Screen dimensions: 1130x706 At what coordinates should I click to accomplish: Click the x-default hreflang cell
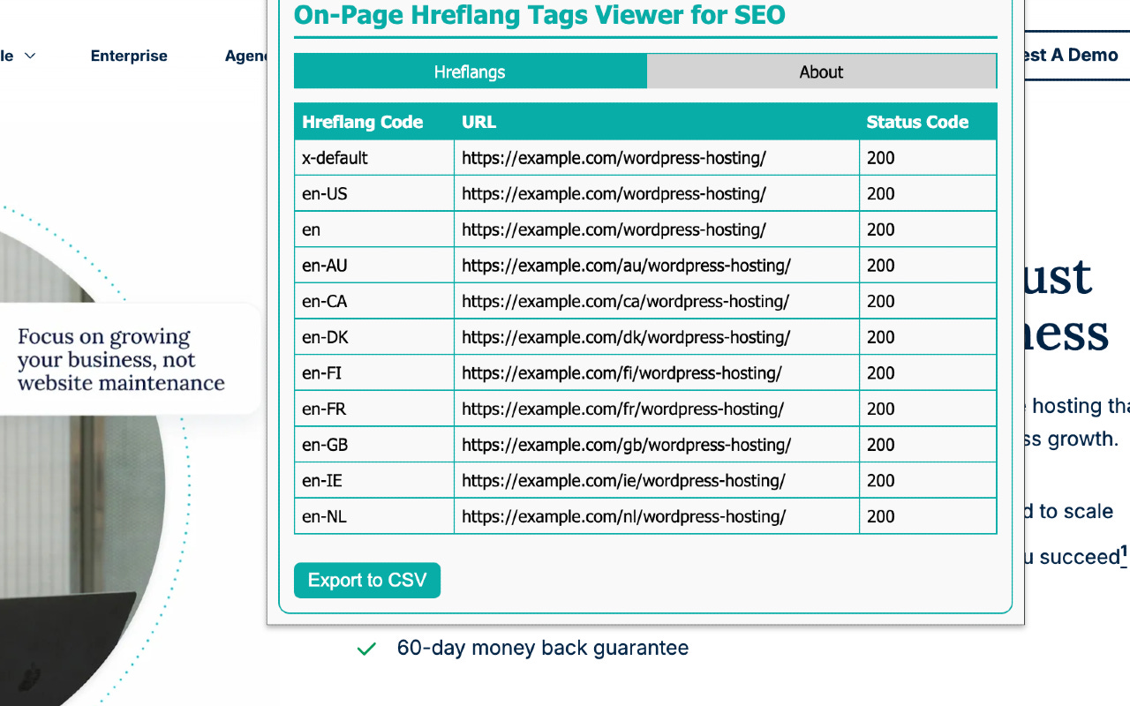[374, 158]
